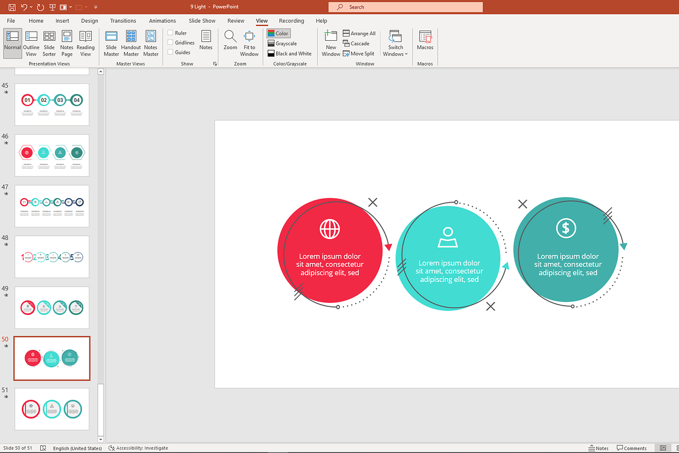Click English (United States) language indicator

77,448
